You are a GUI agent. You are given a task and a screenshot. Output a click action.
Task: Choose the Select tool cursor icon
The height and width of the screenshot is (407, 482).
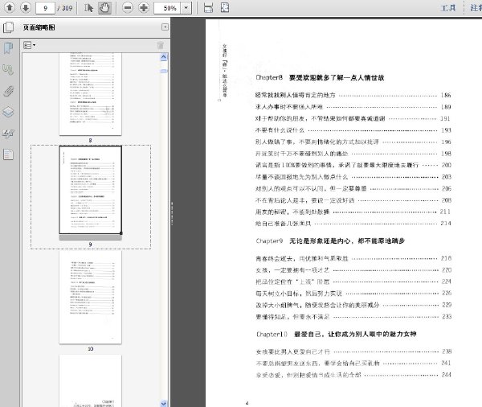(88, 8)
